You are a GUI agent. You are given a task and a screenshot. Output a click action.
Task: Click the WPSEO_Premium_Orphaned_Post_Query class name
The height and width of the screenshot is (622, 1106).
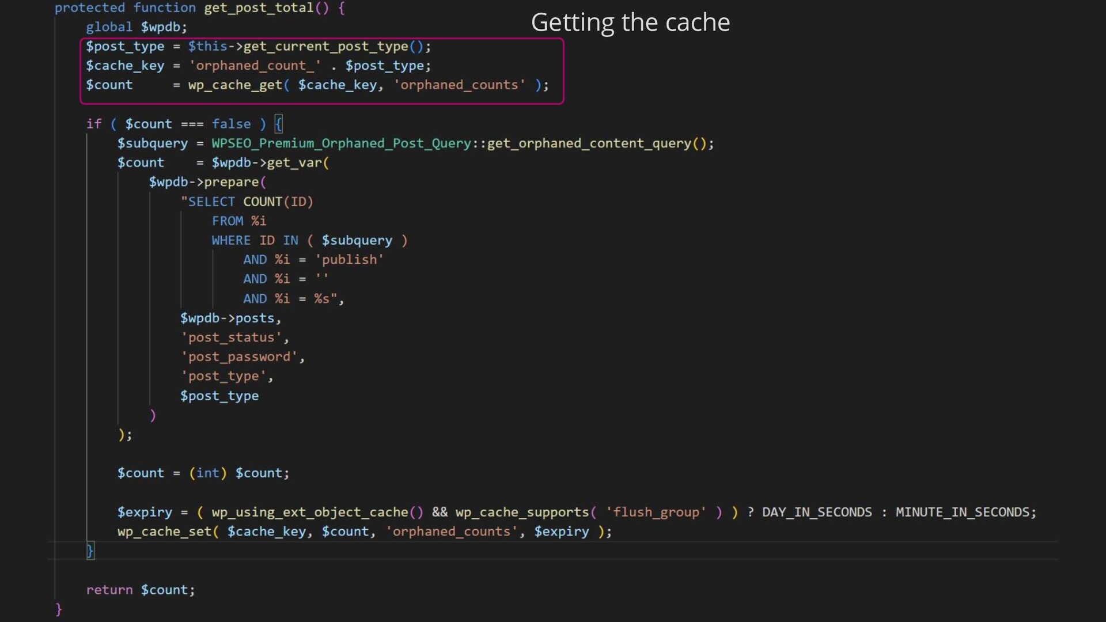[x=341, y=143]
